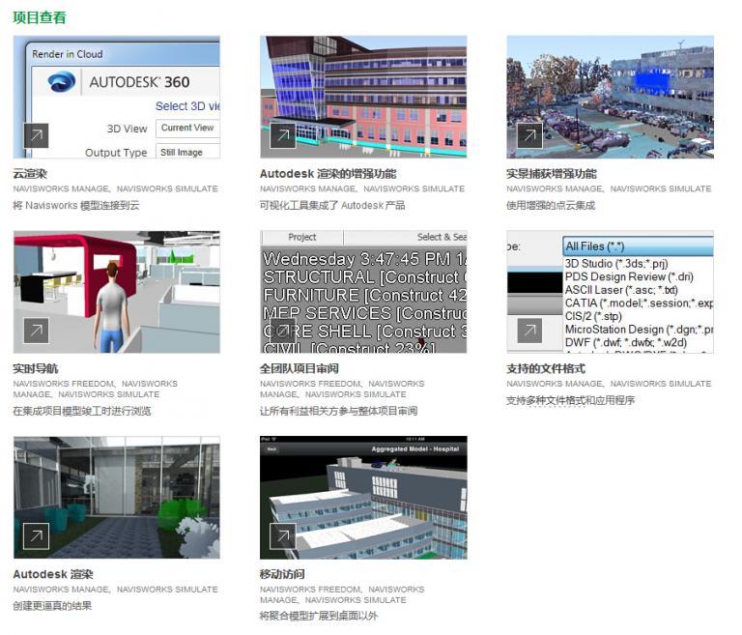Open expand icon on point cloud thumbnail
Viewport: 742px width, 635px height.
point(528,135)
